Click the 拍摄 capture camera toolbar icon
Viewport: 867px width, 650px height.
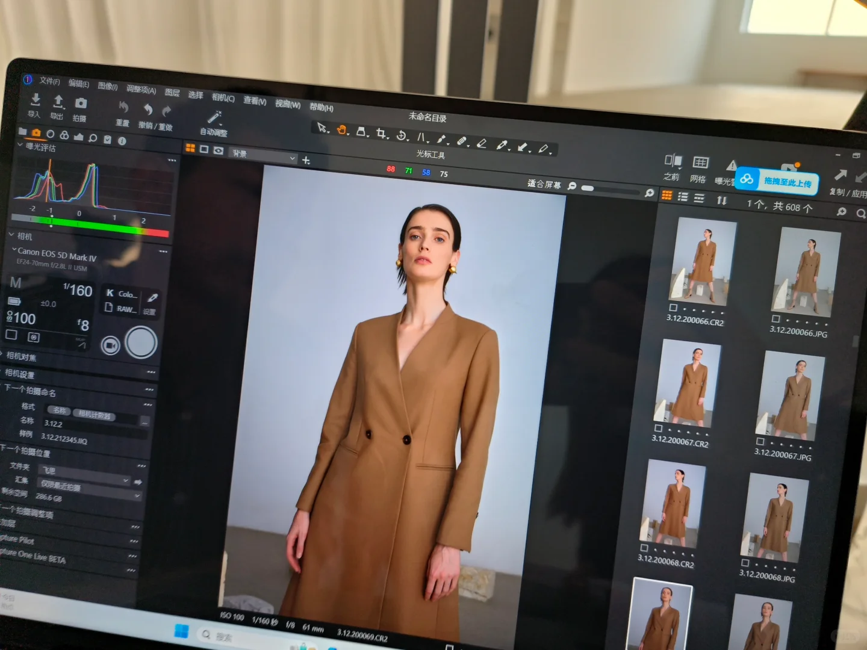point(81,104)
